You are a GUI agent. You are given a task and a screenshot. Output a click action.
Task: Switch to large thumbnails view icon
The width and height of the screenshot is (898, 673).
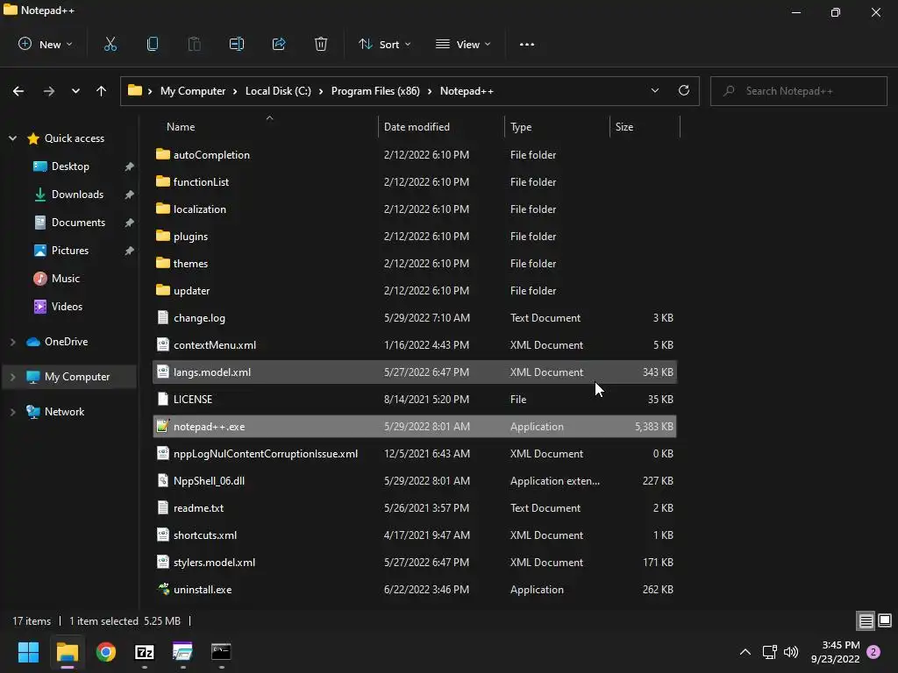coord(885,620)
